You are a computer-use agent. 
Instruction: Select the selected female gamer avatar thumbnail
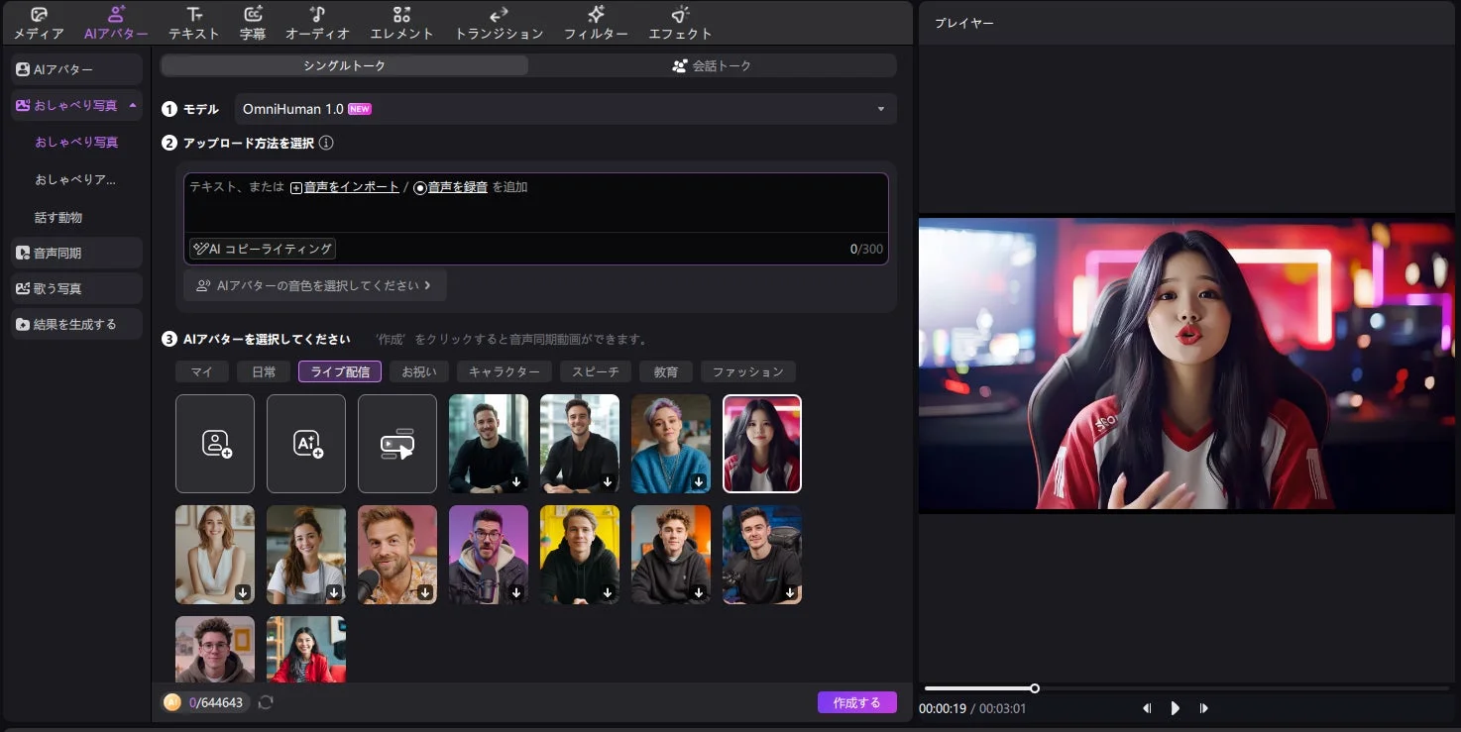[761, 443]
